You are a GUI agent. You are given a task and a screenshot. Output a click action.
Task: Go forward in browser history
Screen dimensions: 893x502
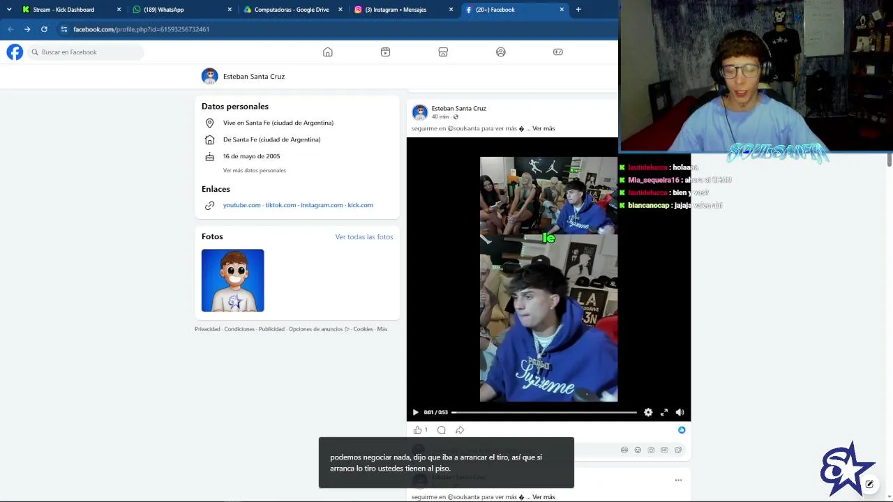[27, 29]
